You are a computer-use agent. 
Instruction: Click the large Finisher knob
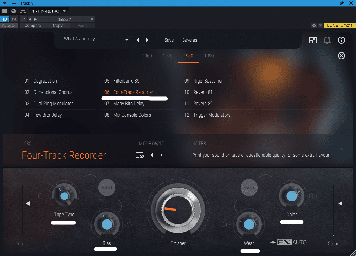178,209
